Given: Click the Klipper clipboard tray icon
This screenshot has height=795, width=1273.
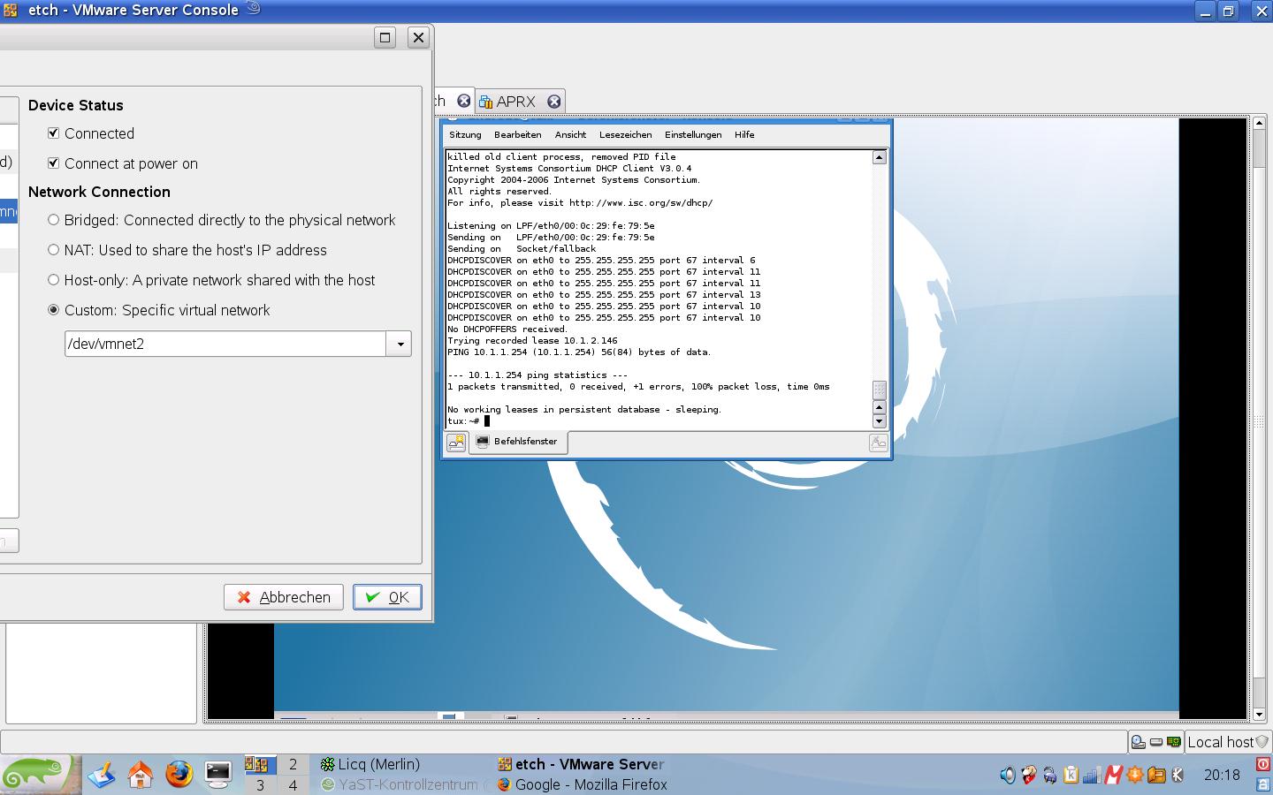Looking at the screenshot, I should pyautogui.click(x=1071, y=776).
